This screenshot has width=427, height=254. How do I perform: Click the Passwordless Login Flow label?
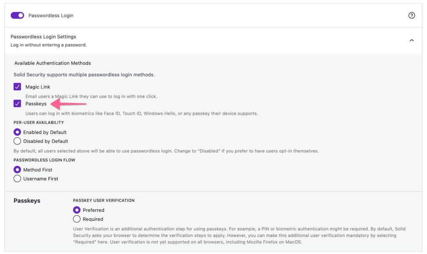pyautogui.click(x=44, y=160)
